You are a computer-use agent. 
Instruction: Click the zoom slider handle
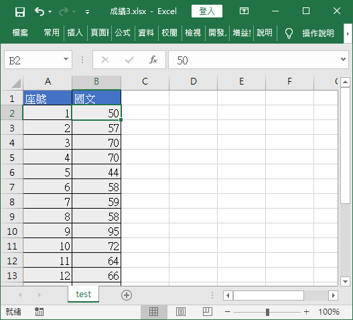coord(267,312)
